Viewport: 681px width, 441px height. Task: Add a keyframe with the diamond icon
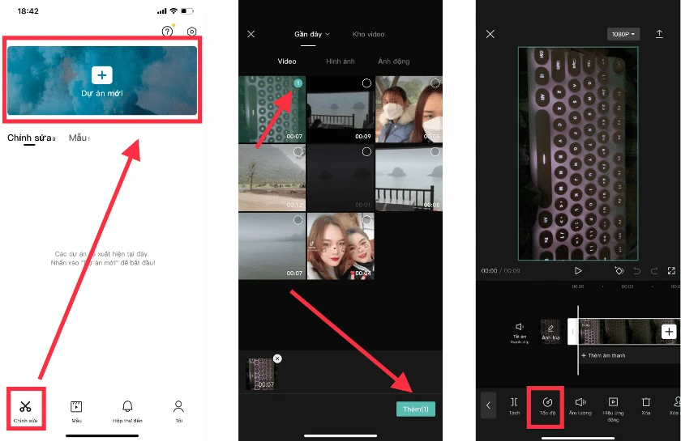[619, 270]
